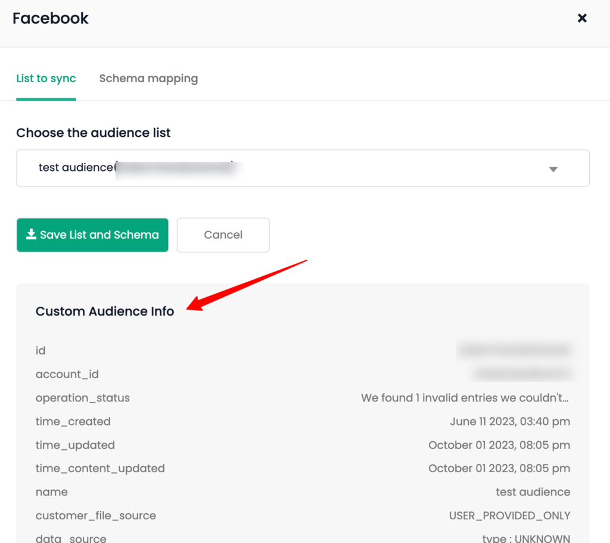Click the time_updated value October 01 2023
The width and height of the screenshot is (610, 543).
(499, 445)
